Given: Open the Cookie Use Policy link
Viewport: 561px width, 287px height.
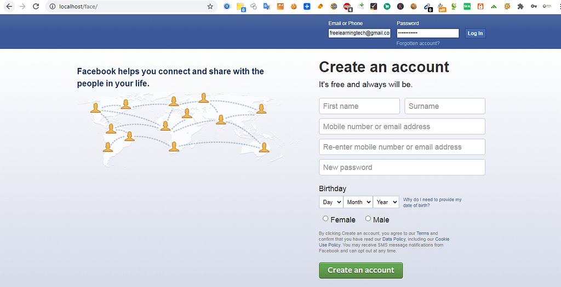Looking at the screenshot, I should tap(442, 239).
